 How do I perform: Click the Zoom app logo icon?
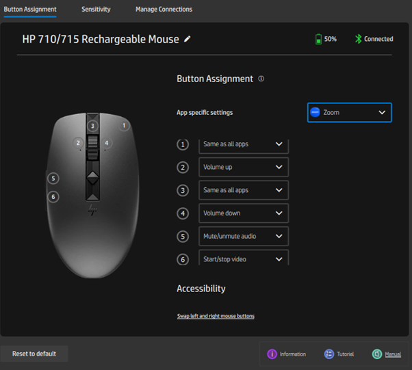point(315,112)
